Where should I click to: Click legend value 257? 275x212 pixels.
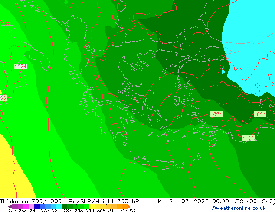click(x=13, y=210)
